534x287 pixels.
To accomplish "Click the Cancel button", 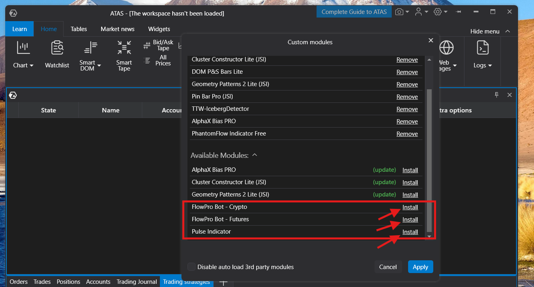I will tap(388, 267).
